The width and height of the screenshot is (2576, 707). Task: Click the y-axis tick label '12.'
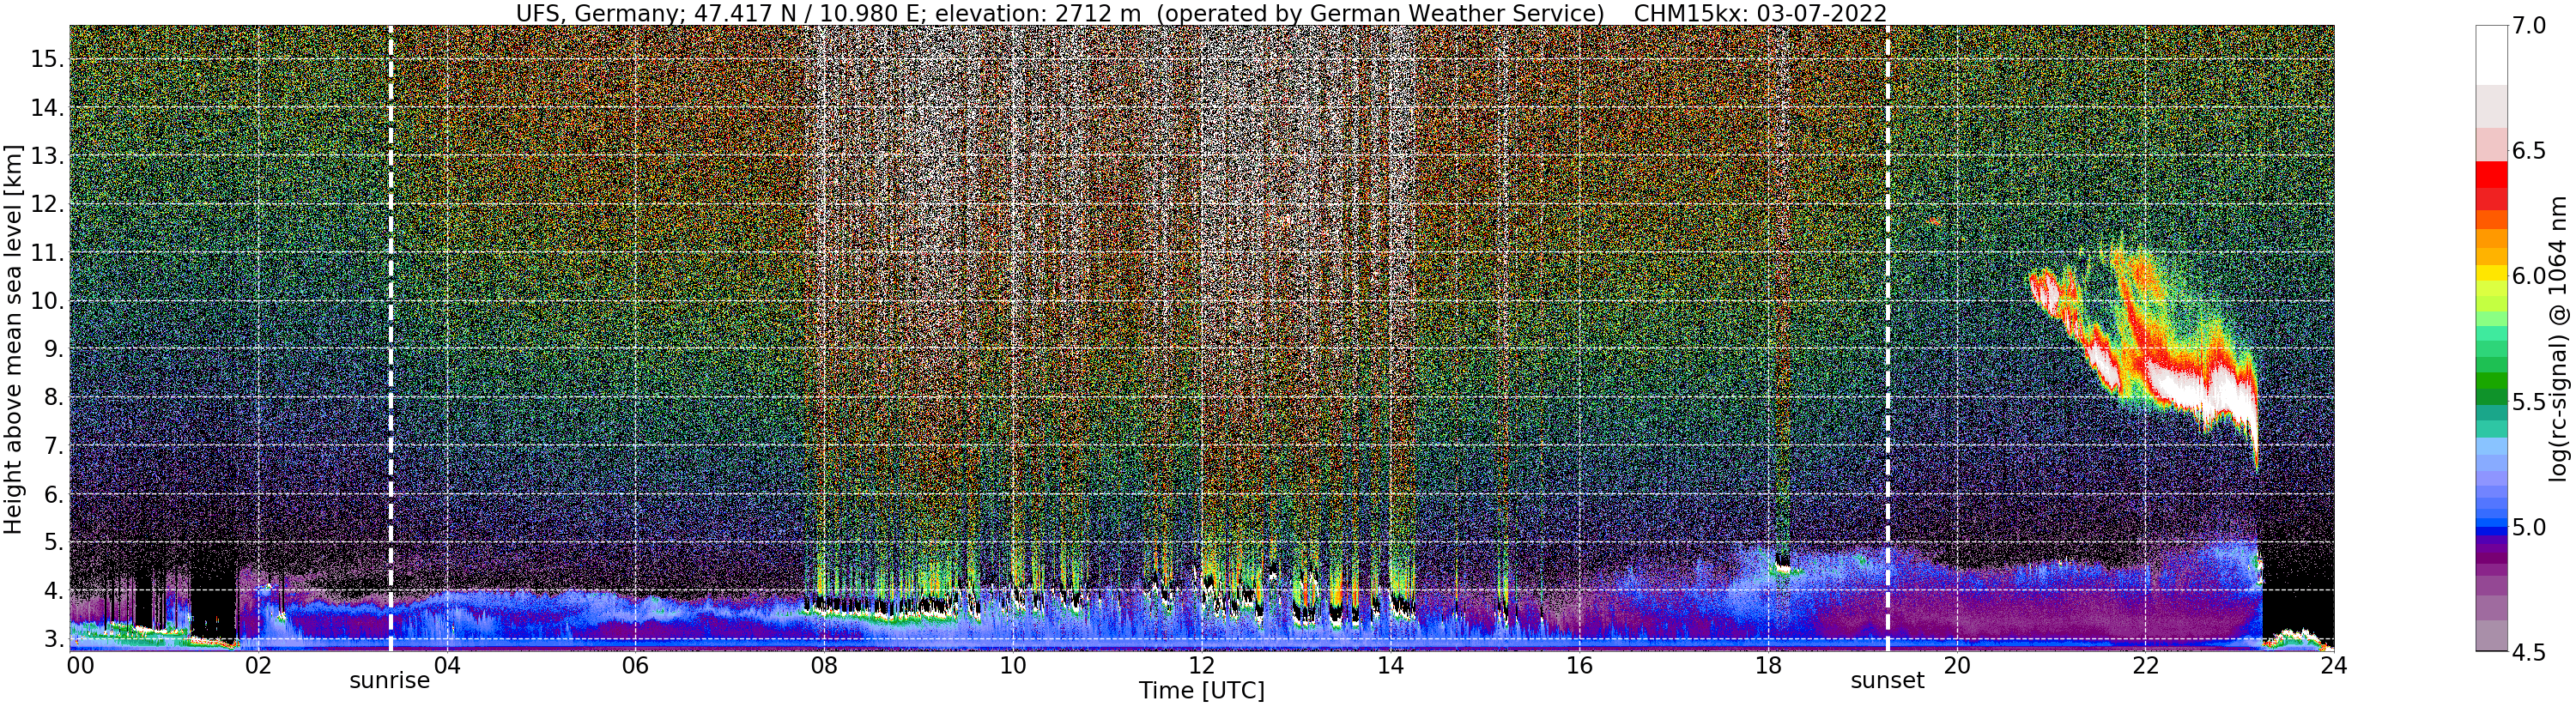(x=47, y=204)
